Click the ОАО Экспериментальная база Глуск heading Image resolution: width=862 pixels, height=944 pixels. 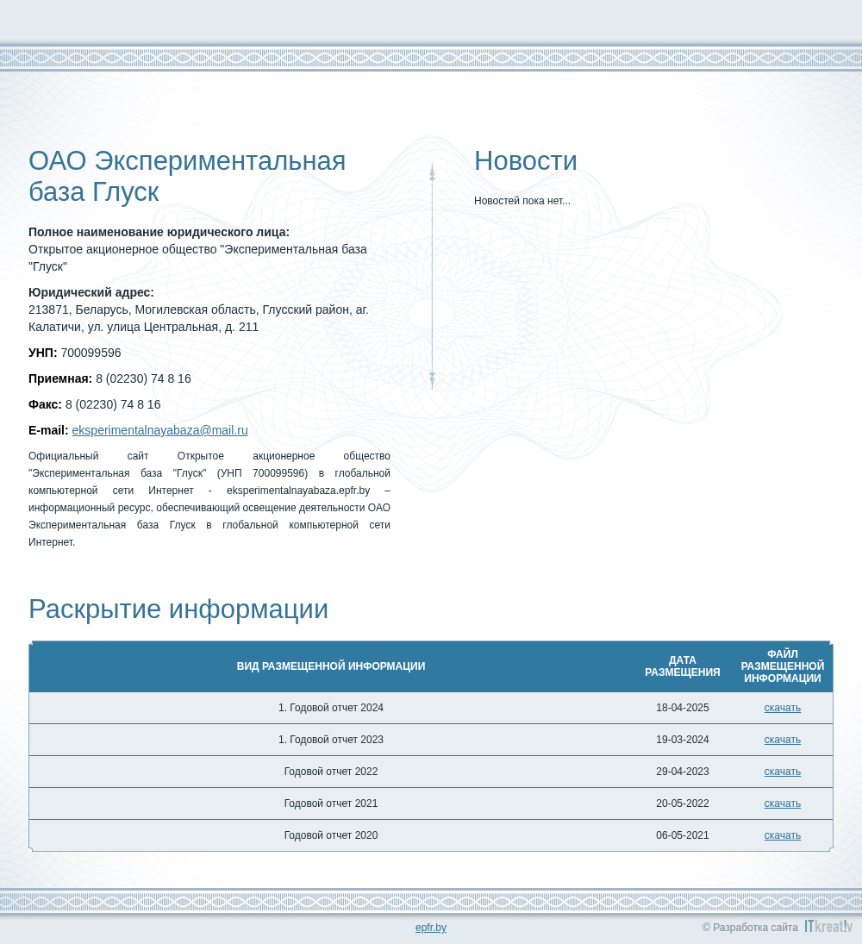click(187, 177)
